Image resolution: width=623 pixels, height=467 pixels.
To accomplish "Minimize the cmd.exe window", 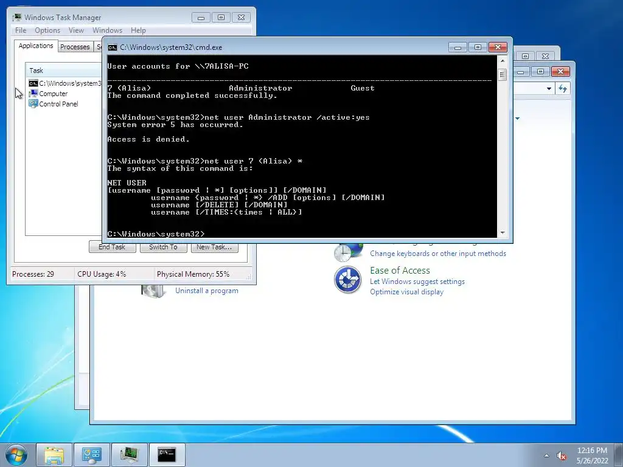I will [458, 47].
